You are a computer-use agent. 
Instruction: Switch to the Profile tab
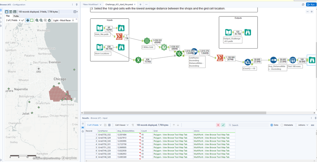pyautogui.click(x=16, y=16)
